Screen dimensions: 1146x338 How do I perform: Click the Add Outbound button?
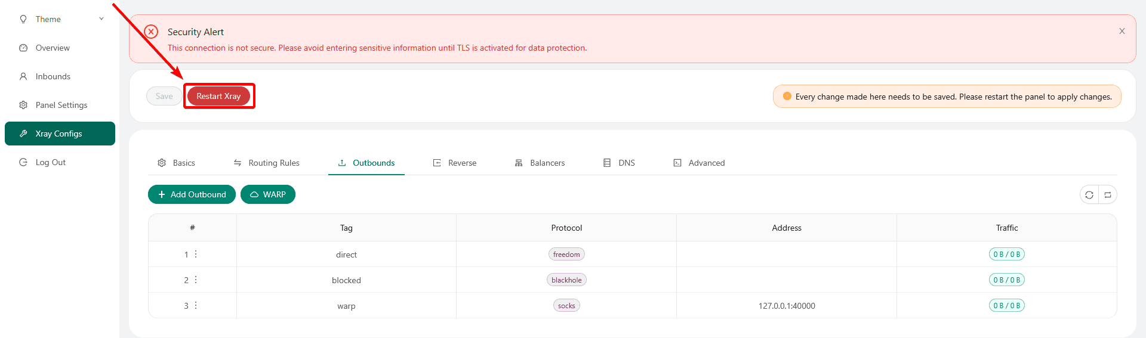click(192, 194)
